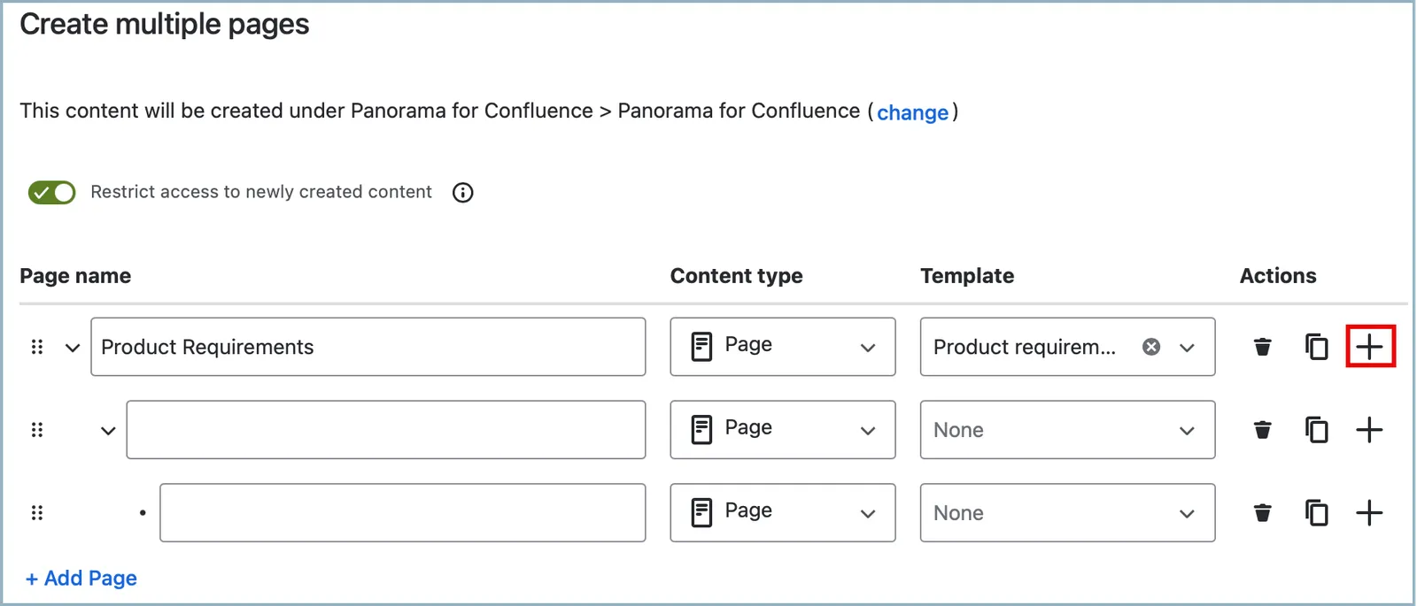Viewport: 1417px width, 606px height.
Task: Toggle Restrict access to newly created content
Action: 52,192
